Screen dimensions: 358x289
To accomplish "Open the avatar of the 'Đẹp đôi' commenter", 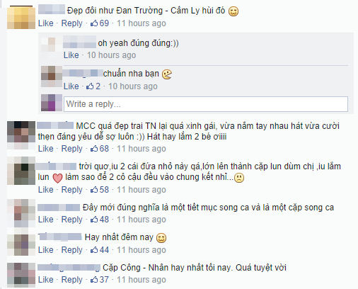I will click(21, 17).
